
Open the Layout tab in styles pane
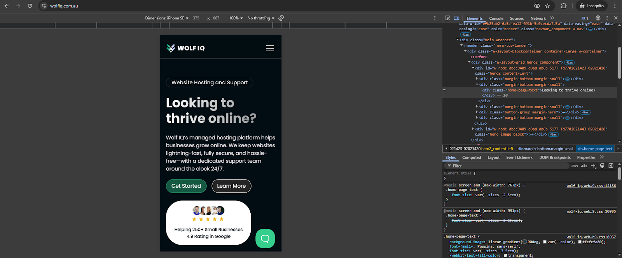pyautogui.click(x=494, y=157)
